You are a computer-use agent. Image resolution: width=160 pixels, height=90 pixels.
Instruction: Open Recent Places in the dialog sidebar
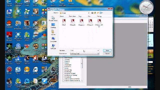pos(53,18)
